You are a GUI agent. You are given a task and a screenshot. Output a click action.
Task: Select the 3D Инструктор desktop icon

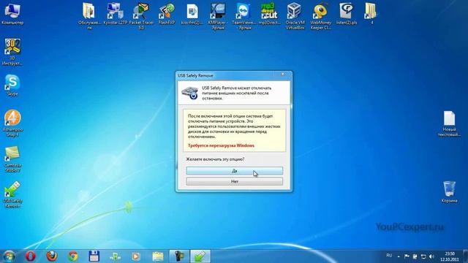coord(12,52)
